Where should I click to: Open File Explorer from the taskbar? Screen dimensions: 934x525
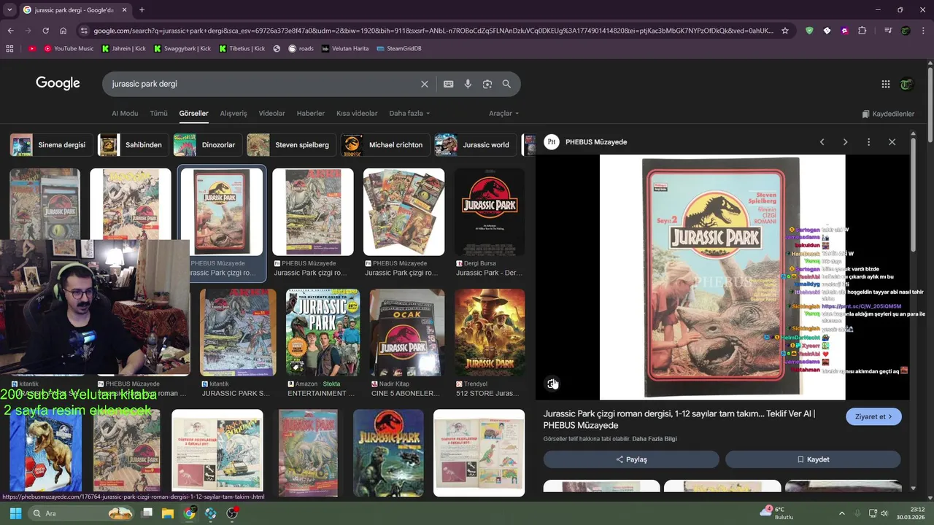pos(168,513)
